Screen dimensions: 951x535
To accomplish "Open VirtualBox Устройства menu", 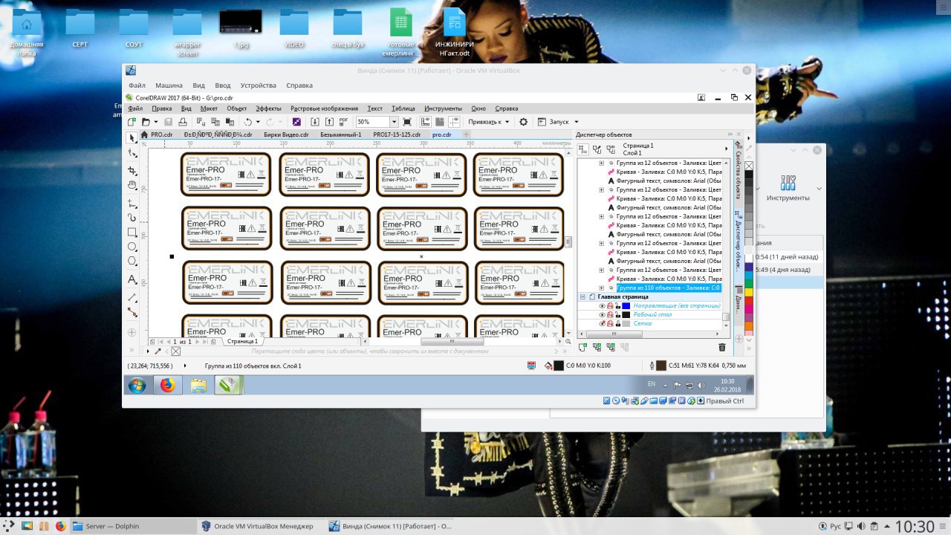I will tap(258, 85).
